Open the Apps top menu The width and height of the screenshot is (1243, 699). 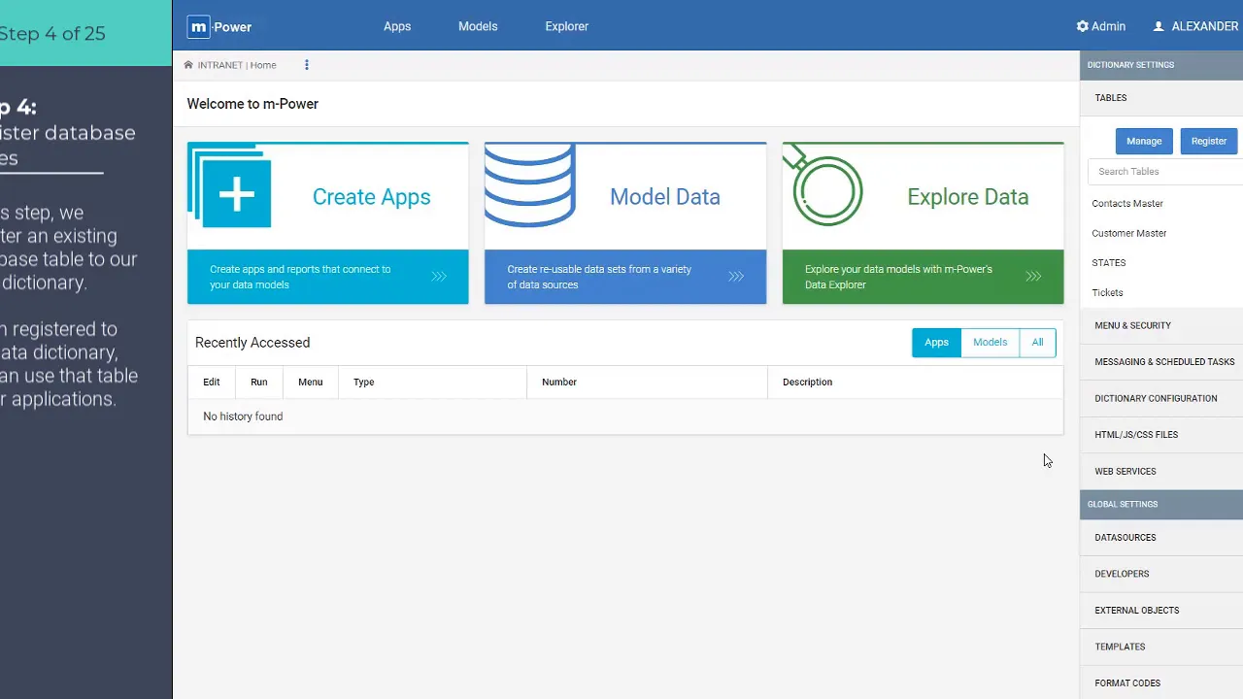(x=397, y=26)
